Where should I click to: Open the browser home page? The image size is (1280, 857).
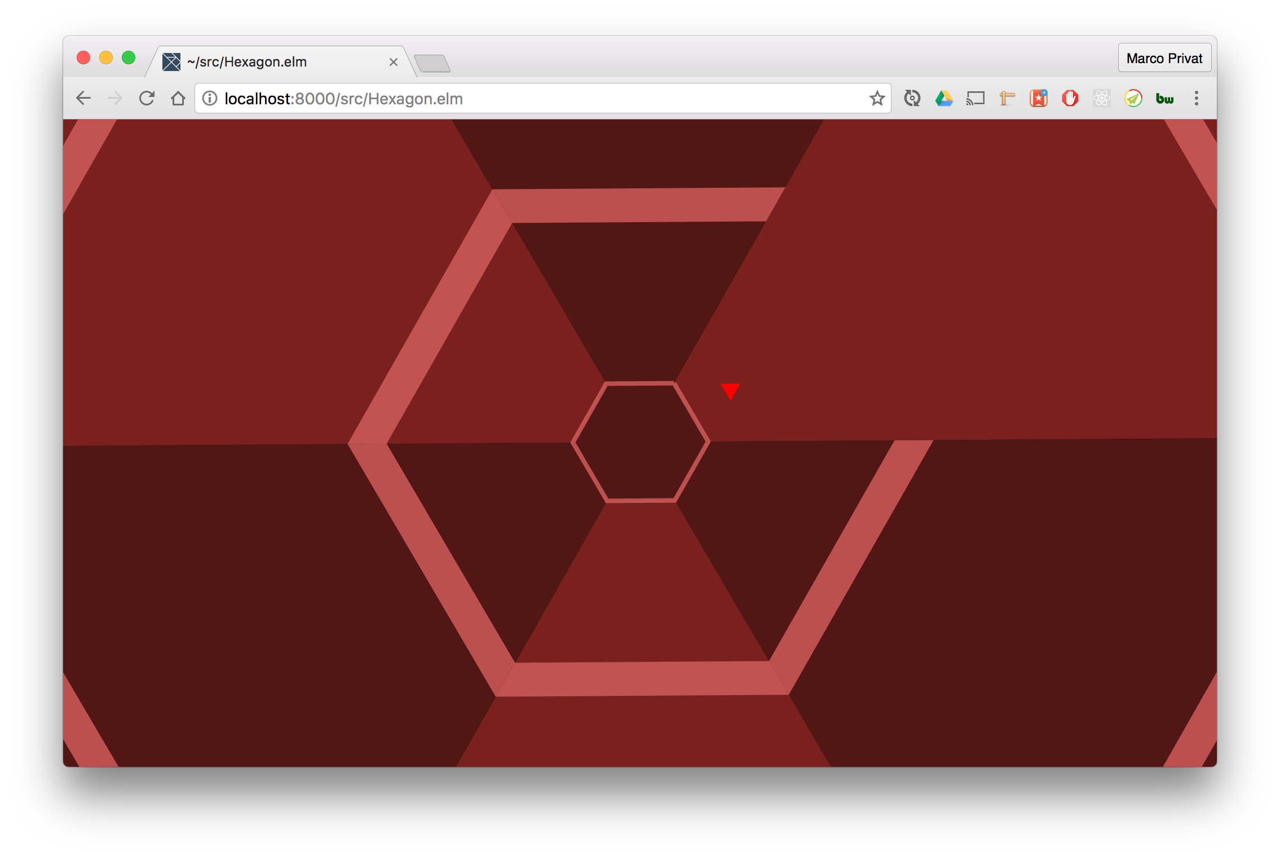(178, 98)
